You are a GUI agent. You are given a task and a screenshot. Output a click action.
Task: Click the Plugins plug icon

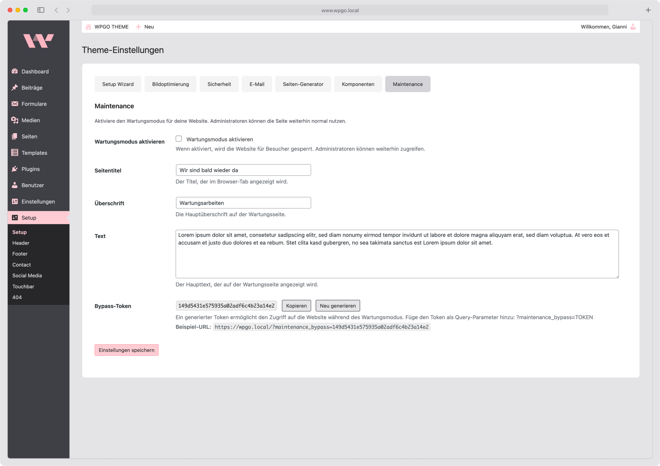15,169
